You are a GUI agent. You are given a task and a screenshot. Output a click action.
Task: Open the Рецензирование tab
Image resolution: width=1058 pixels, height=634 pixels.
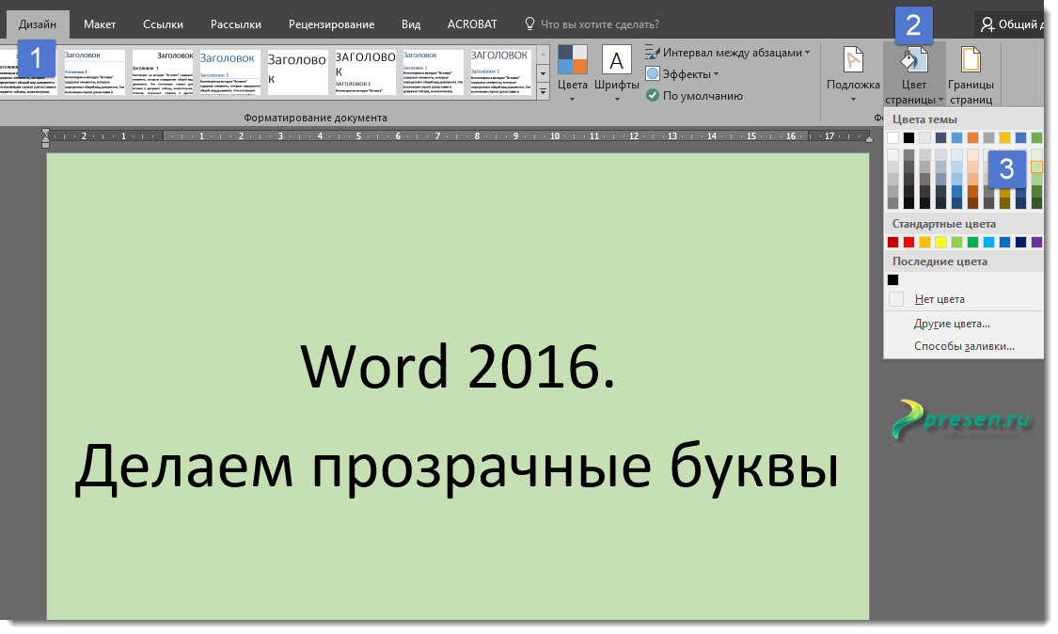coord(331,24)
